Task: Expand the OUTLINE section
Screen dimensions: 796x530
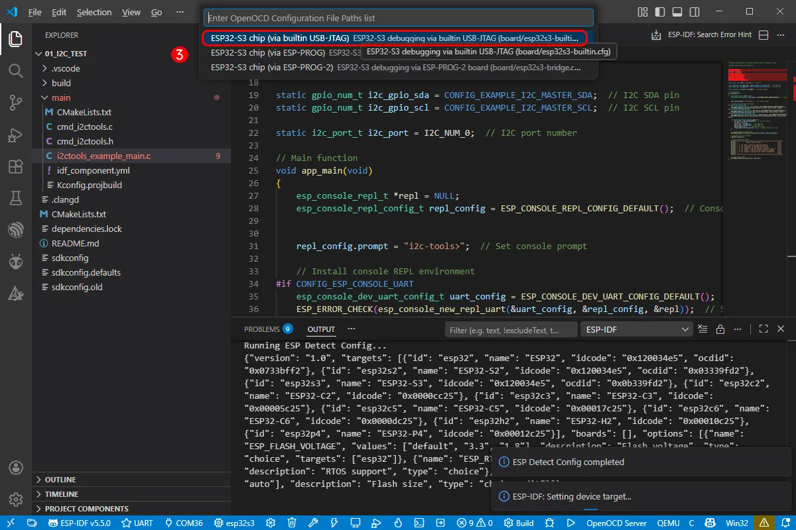Action: (x=60, y=480)
